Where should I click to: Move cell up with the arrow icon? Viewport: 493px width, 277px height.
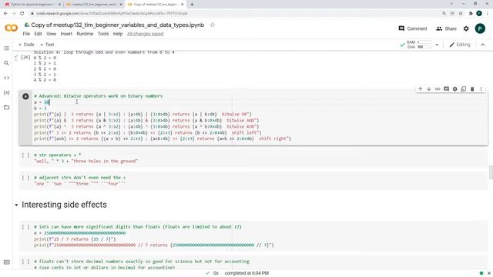point(420,89)
